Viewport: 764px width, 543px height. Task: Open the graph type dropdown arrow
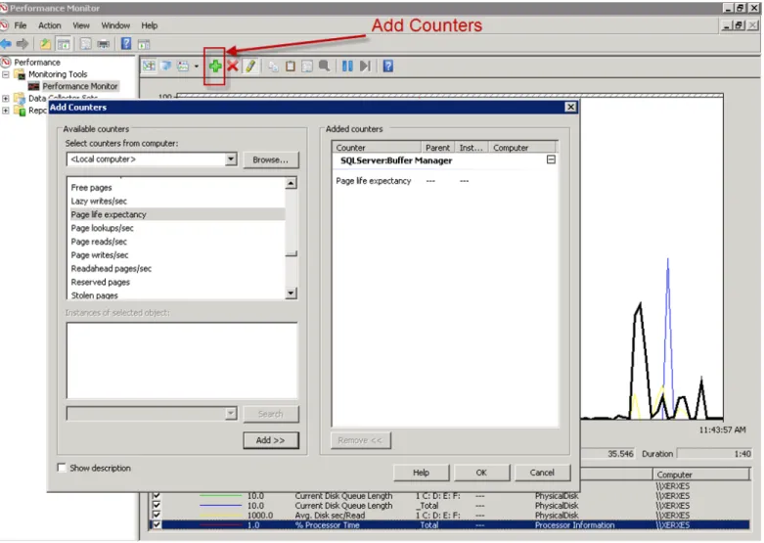click(197, 67)
